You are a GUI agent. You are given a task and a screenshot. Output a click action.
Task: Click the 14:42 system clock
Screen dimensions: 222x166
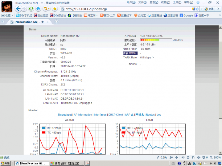click(213, 164)
